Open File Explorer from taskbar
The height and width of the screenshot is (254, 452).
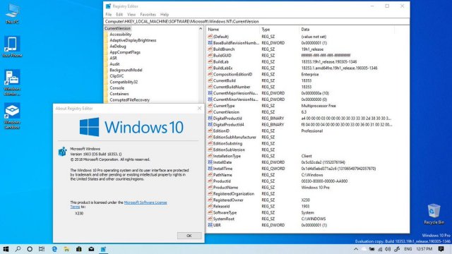pos(66,249)
